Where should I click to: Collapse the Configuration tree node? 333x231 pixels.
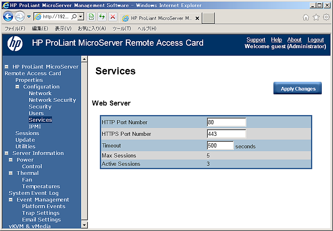pyautogui.click(x=17, y=87)
